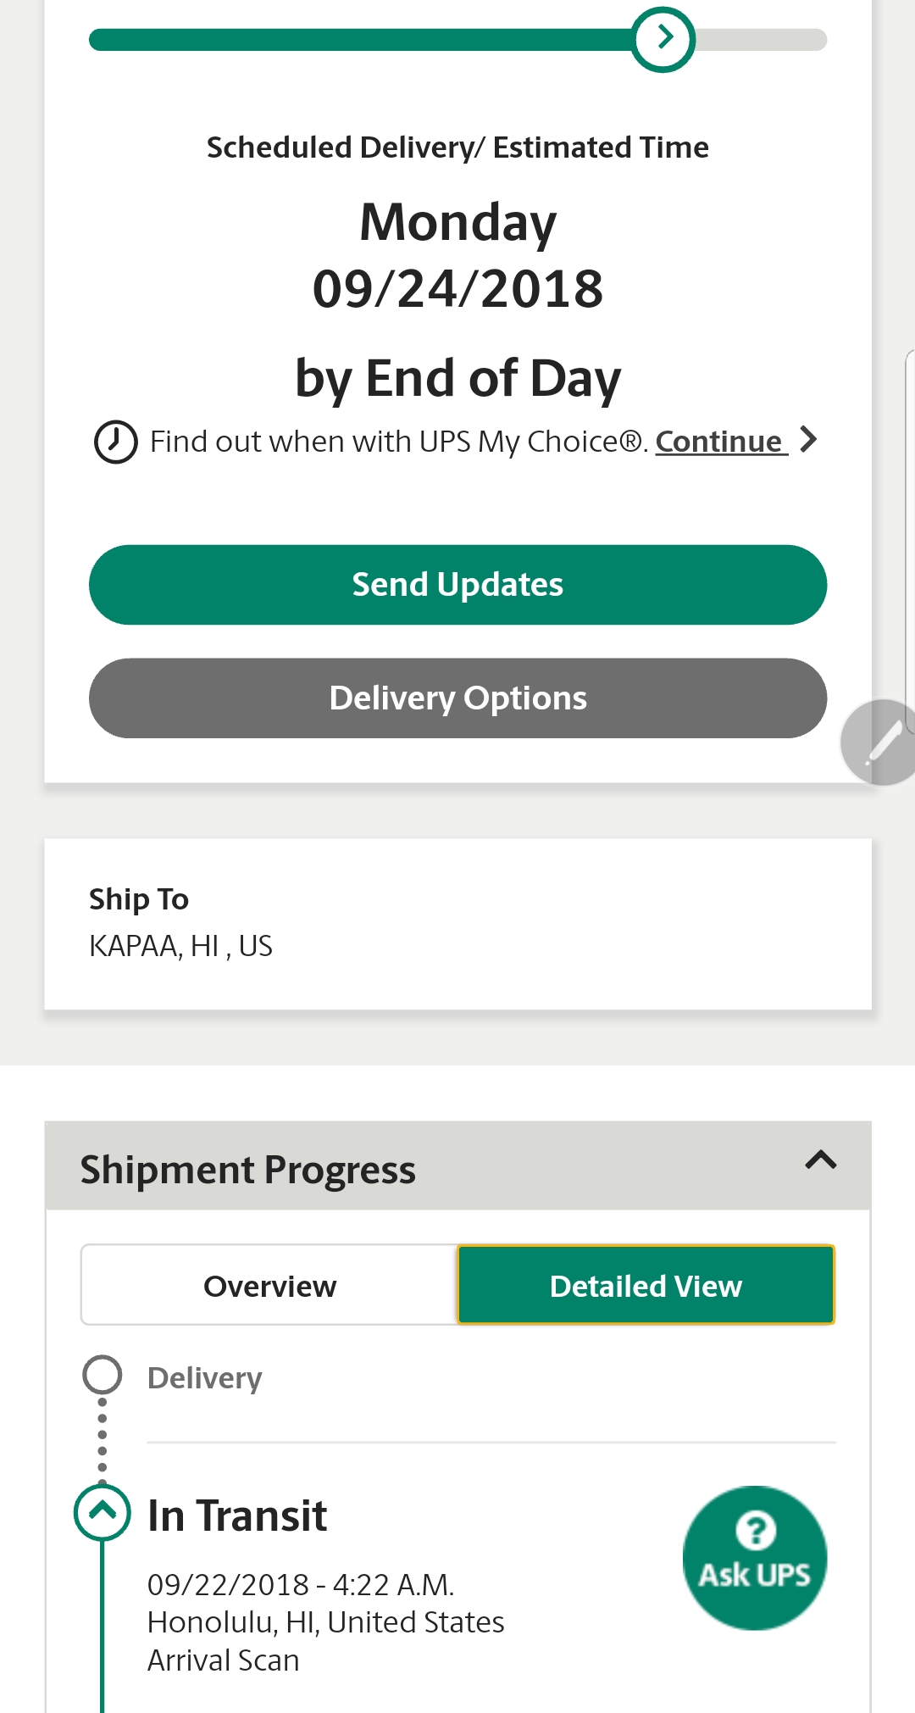Open Delivery Options
Image resolution: width=915 pixels, height=1713 pixels.
click(457, 698)
